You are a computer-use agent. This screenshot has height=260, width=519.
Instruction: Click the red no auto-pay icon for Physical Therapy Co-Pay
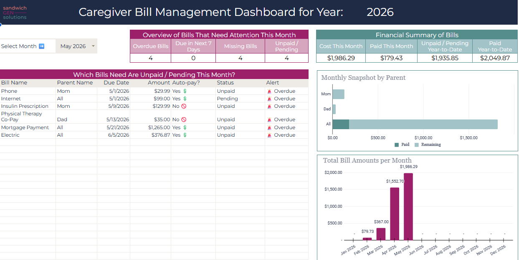click(x=183, y=120)
